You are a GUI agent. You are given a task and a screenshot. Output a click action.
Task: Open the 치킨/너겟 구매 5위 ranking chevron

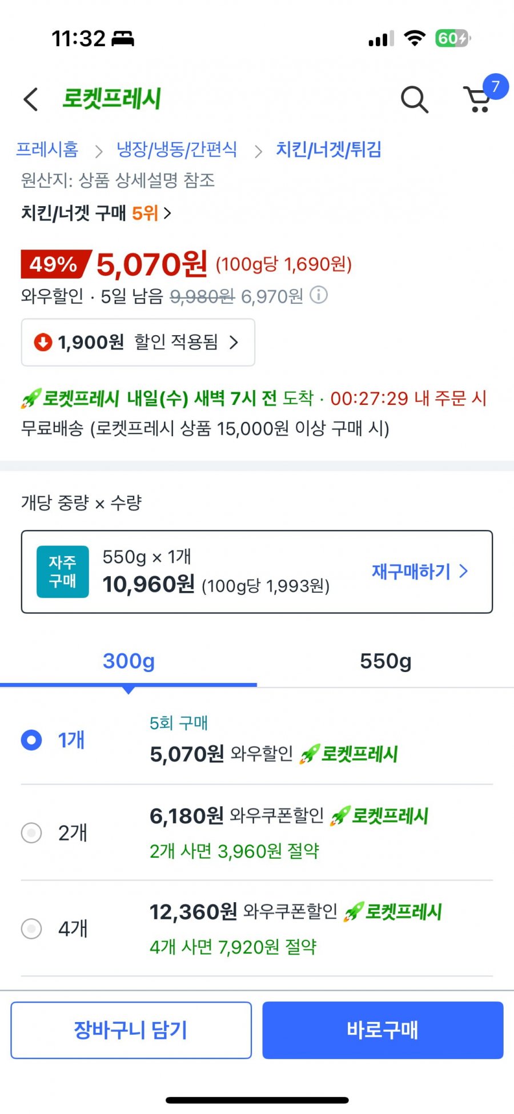(167, 213)
